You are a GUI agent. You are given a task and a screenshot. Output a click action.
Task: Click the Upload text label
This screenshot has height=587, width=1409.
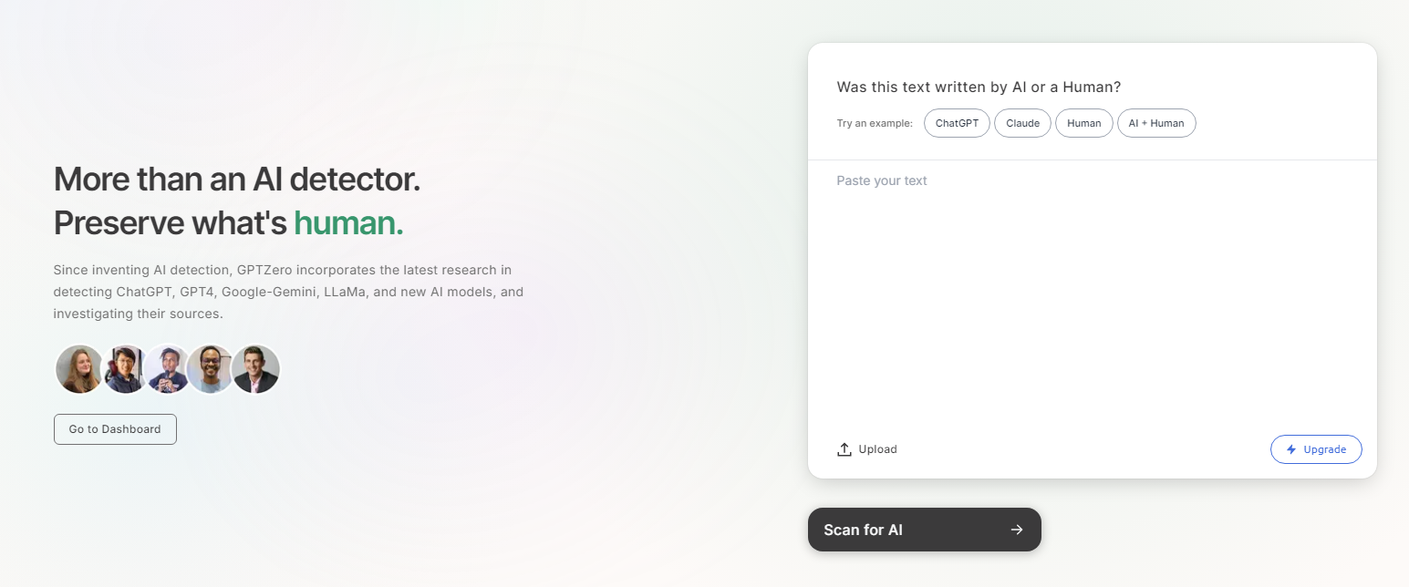pos(877,449)
